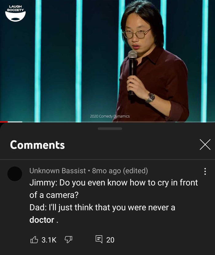
Task: Open the three-dot comment options menu
Action: coord(205,171)
